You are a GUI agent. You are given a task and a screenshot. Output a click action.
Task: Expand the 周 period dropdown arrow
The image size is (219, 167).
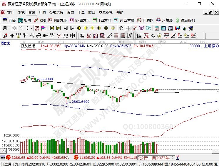click(9, 28)
